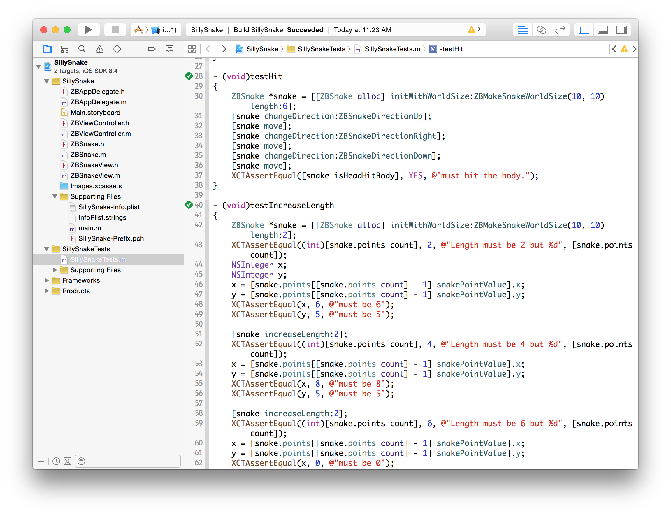
Task: Expand the Products group
Action: click(x=47, y=291)
